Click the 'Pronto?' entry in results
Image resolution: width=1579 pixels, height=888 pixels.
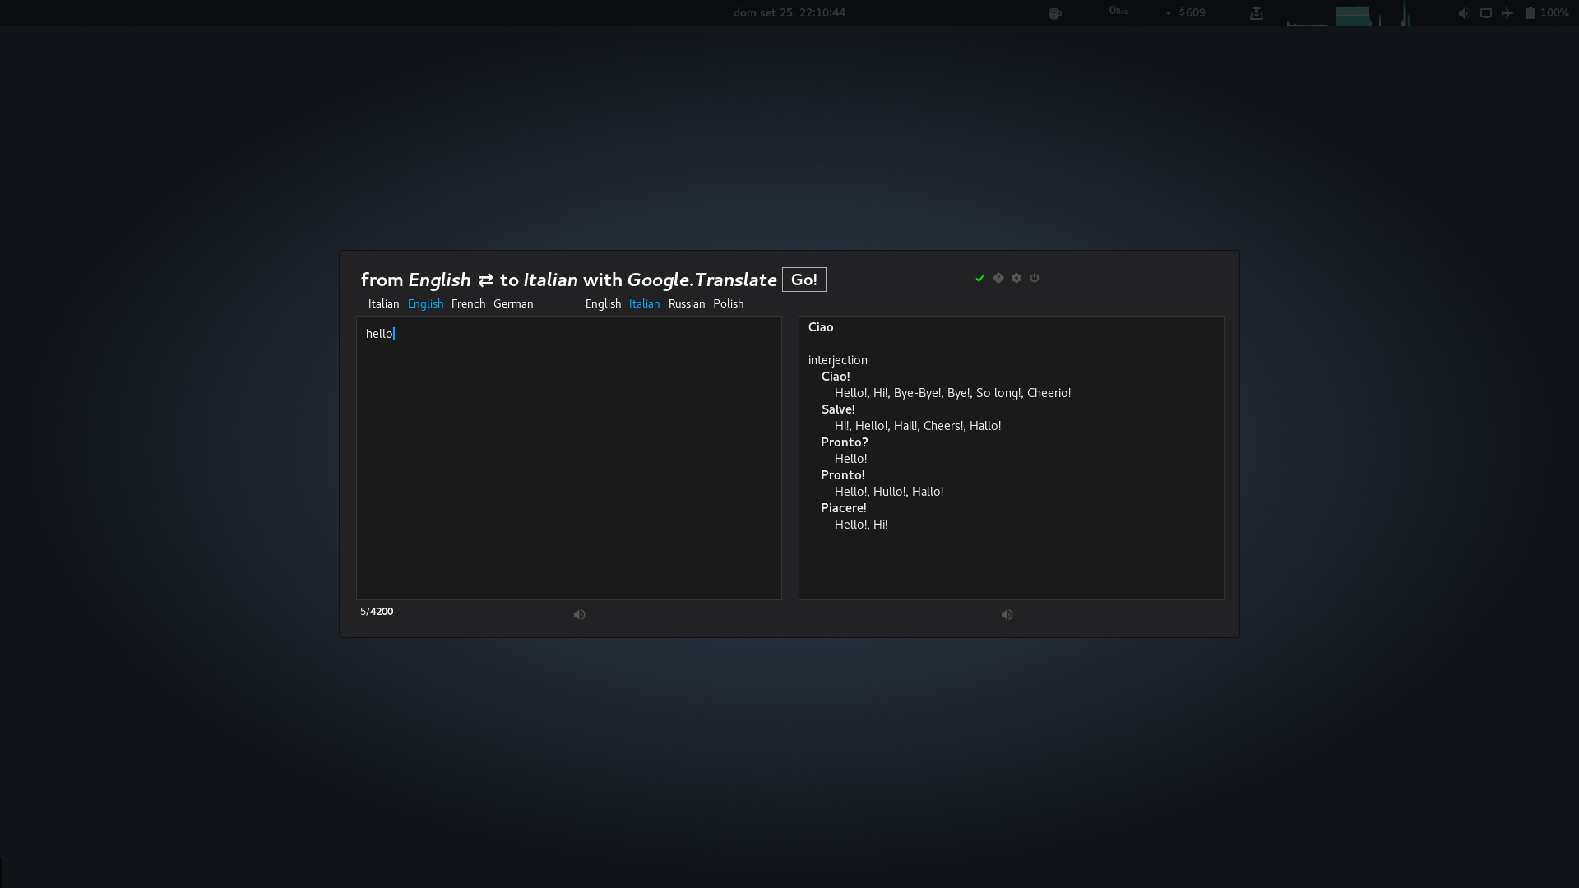tap(845, 442)
